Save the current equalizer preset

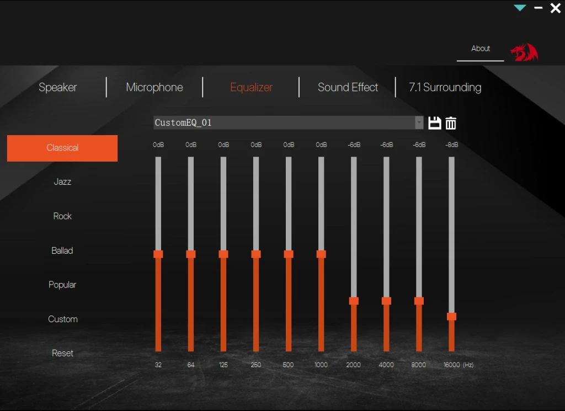pos(435,122)
